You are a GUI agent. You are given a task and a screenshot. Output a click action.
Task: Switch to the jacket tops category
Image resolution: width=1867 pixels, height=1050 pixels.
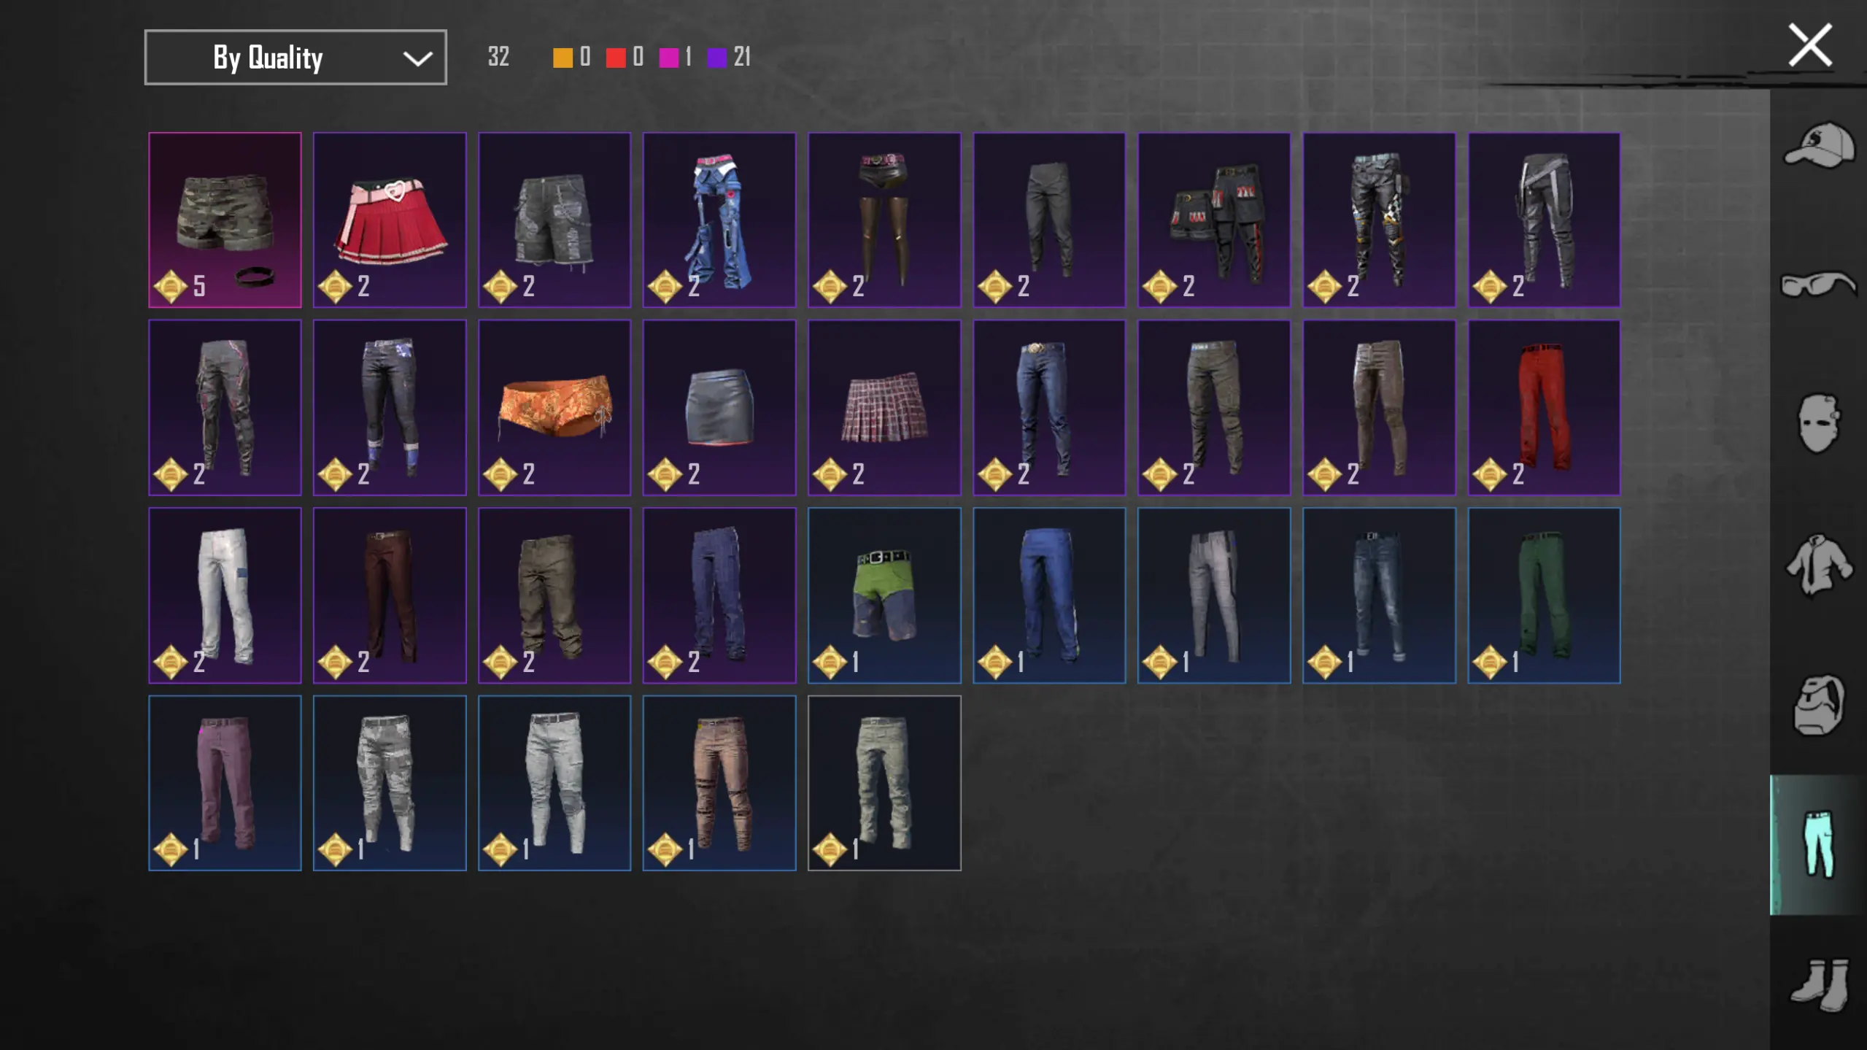(x=1818, y=564)
